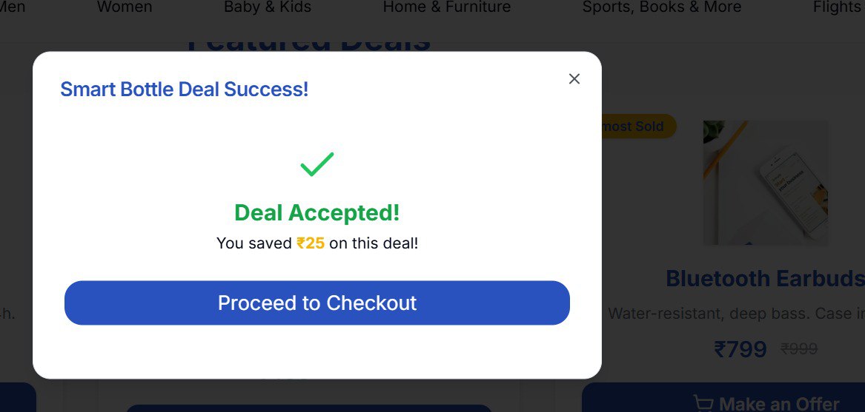Select Home & Furniture in navigation
865x412 pixels.
pos(447,7)
